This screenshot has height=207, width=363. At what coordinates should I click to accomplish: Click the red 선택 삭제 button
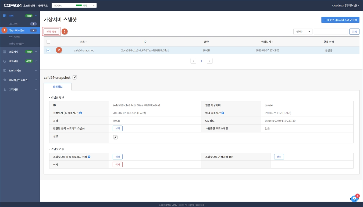click(51, 32)
